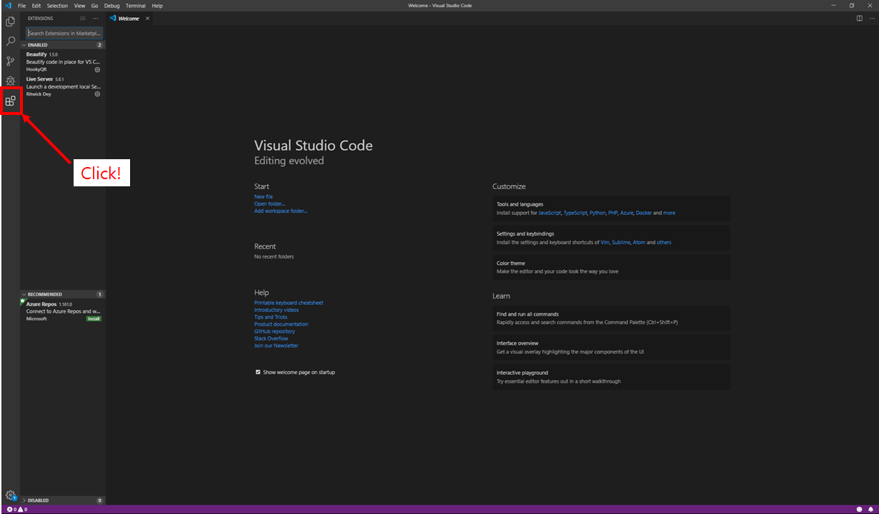The width and height of the screenshot is (879, 514).
Task: Focus the Search Extensions in Marketplace field
Action: tap(64, 34)
